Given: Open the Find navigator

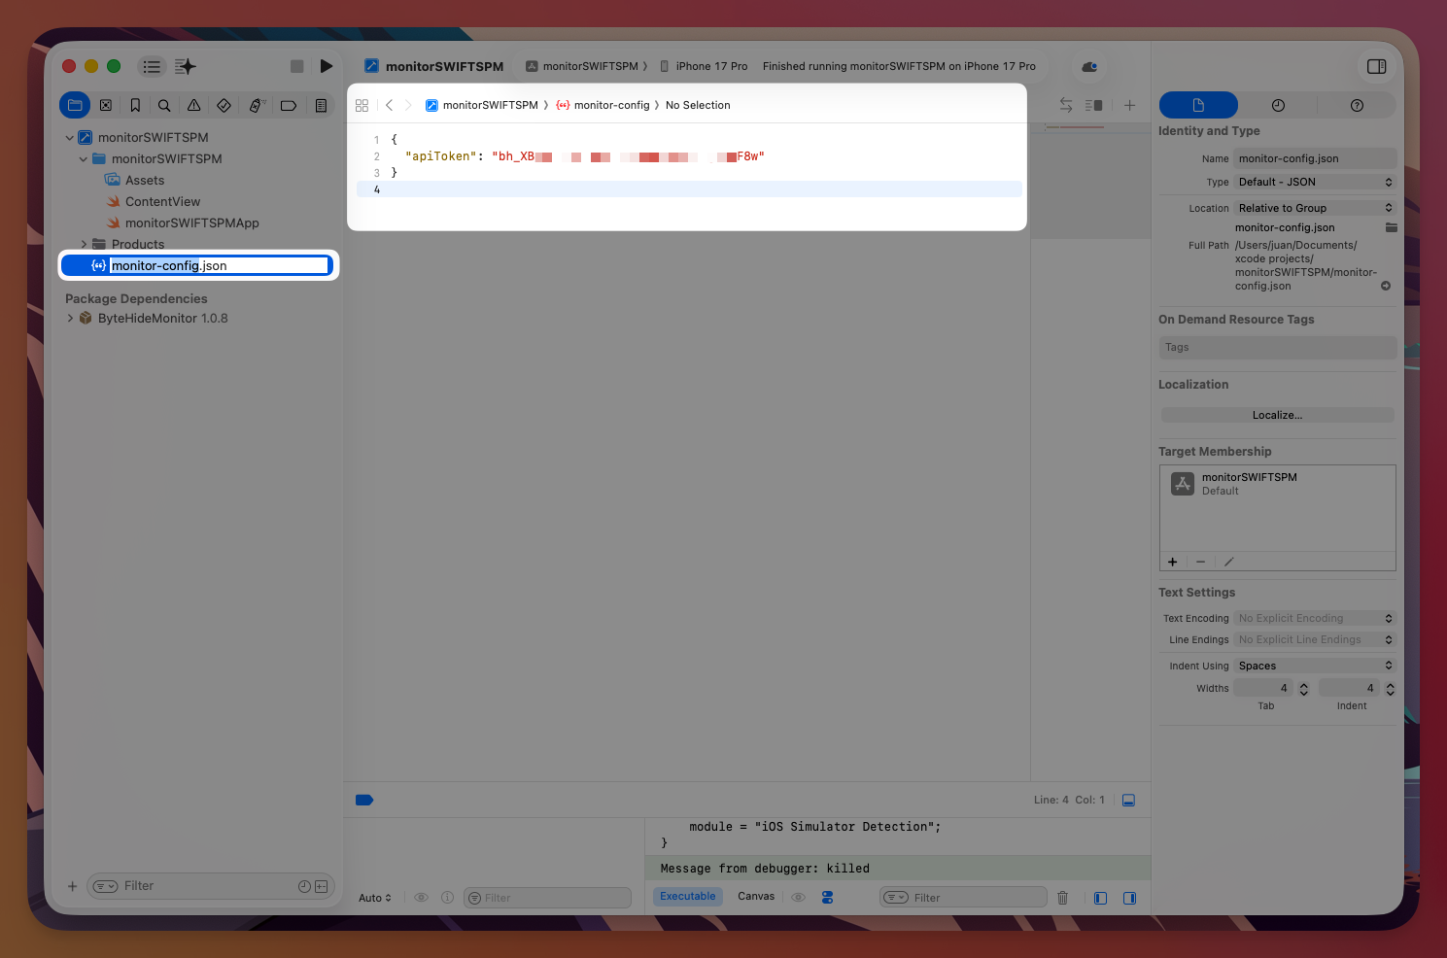Looking at the screenshot, I should point(164,105).
